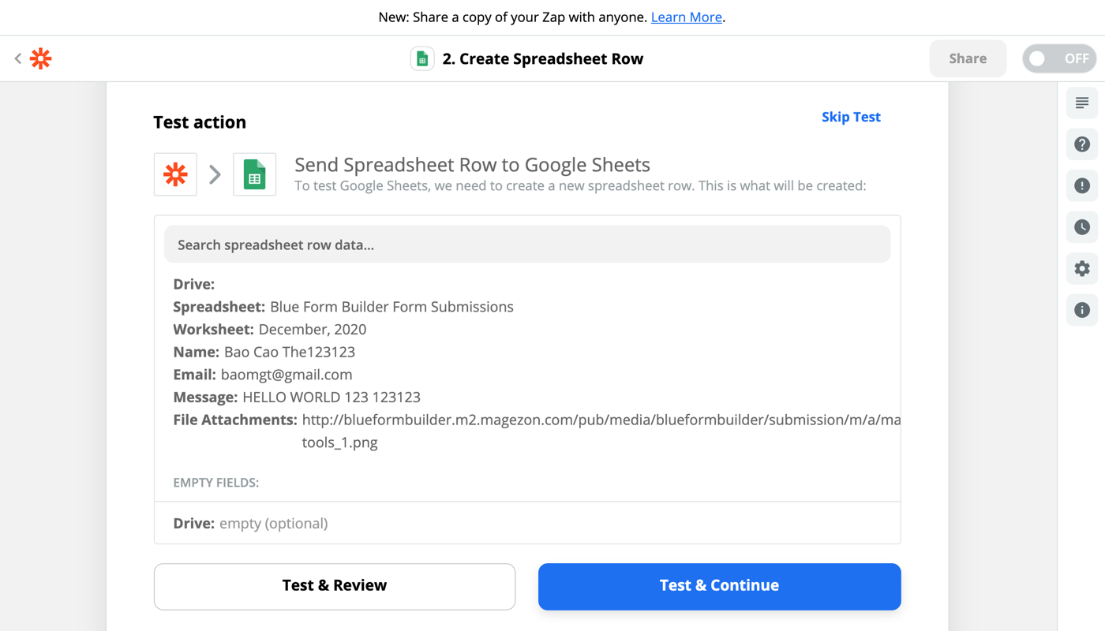View Zap history via the clock icon
Screen dimensions: 1105x631
tap(1081, 226)
